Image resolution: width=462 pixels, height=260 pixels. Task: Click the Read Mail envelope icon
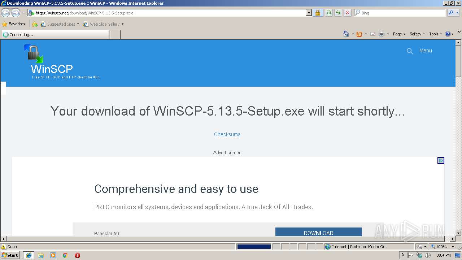373,34
